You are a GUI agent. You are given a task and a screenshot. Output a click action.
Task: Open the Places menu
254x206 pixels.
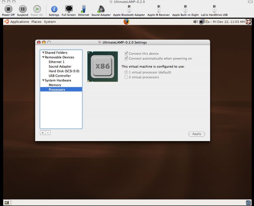point(37,22)
